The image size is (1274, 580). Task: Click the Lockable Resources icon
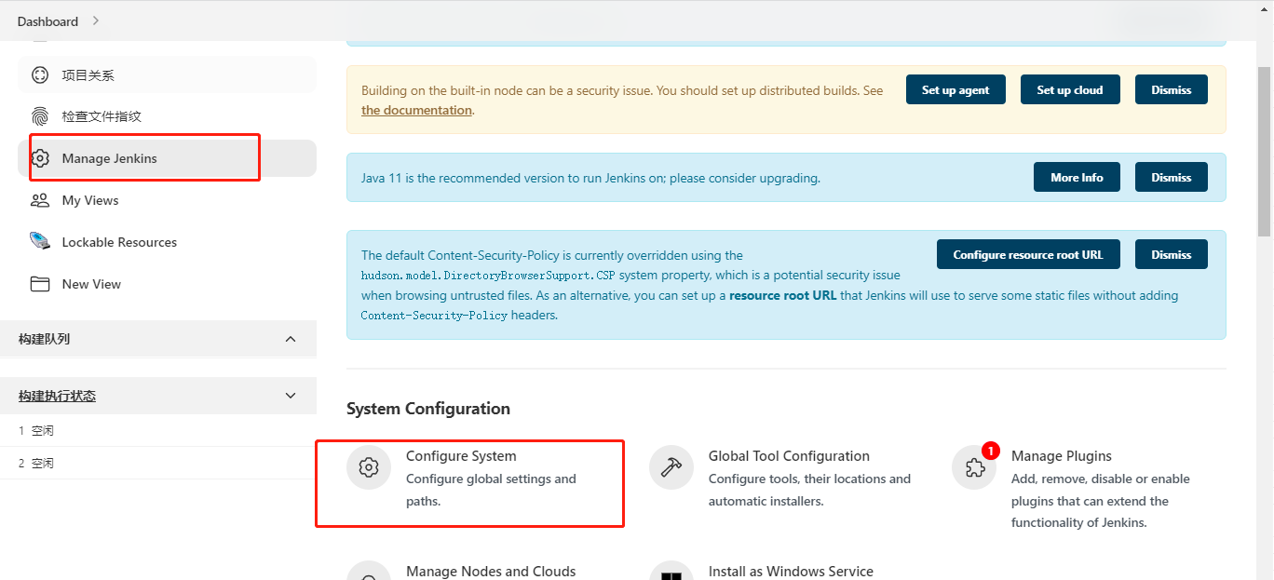[40, 242]
